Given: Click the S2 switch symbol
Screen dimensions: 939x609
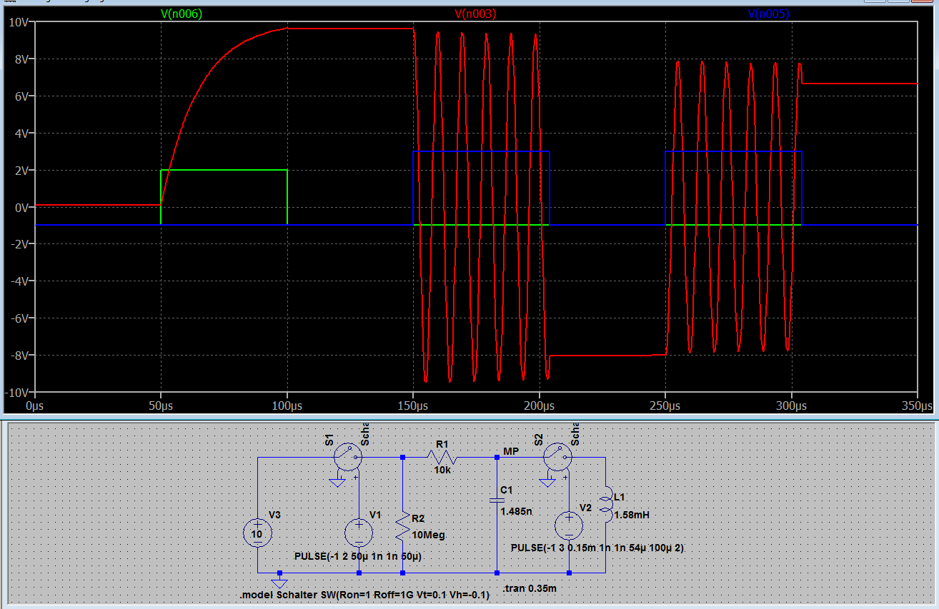Looking at the screenshot, I should pos(557,456).
